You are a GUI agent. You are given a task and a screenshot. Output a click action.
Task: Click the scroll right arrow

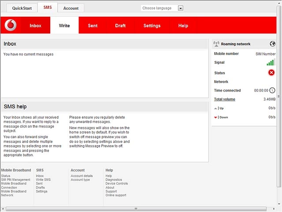click(x=274, y=209)
